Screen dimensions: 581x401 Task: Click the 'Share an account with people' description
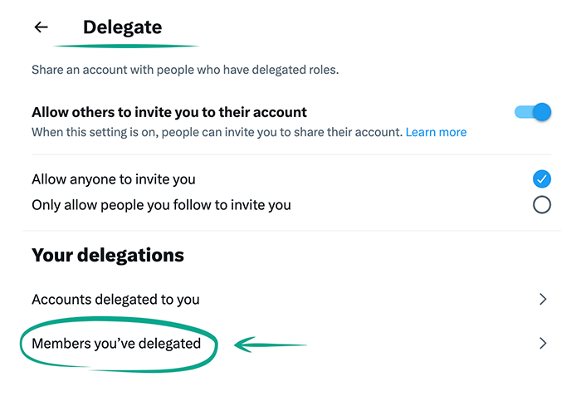click(x=184, y=71)
